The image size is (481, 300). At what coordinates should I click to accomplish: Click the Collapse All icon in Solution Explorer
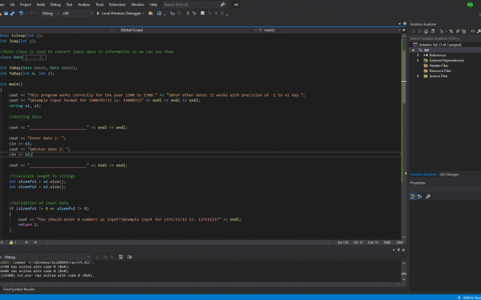pos(458,31)
